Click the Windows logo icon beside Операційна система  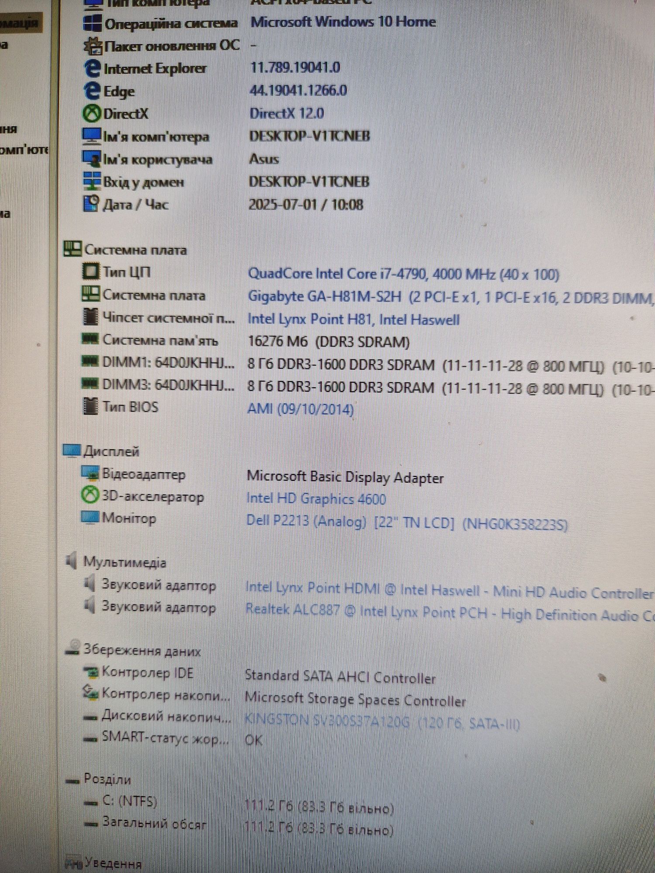[x=93, y=23]
